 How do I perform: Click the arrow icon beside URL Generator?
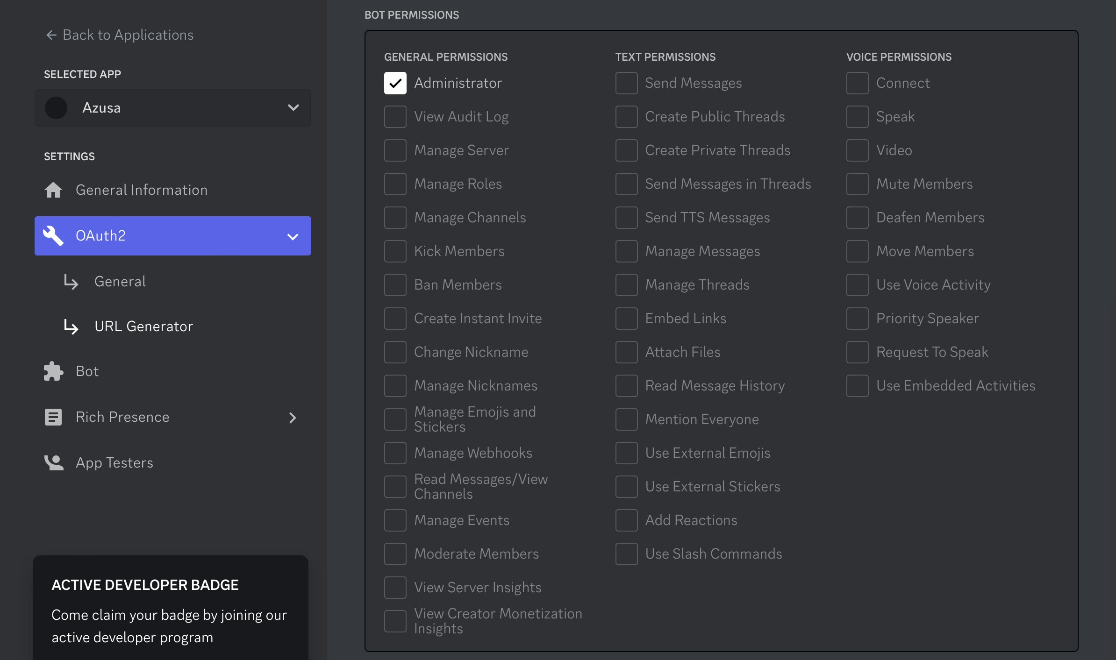(x=71, y=326)
